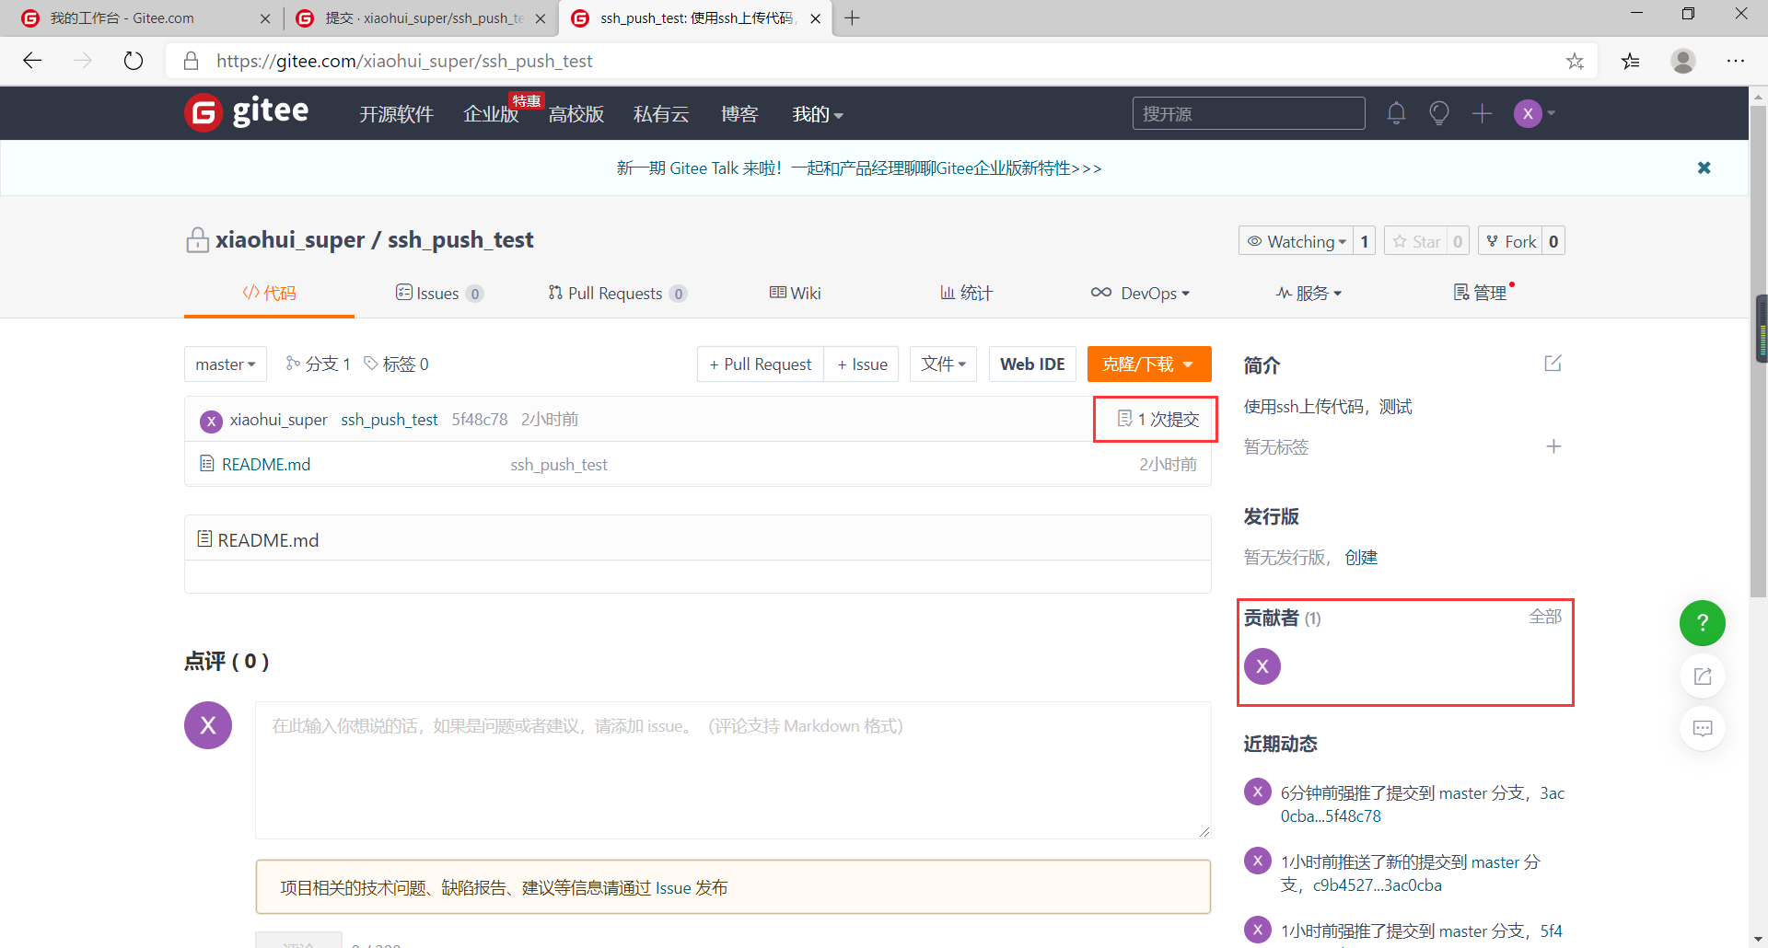Image resolution: width=1768 pixels, height=948 pixels.
Task: Fork the repository
Action: coord(1510,241)
